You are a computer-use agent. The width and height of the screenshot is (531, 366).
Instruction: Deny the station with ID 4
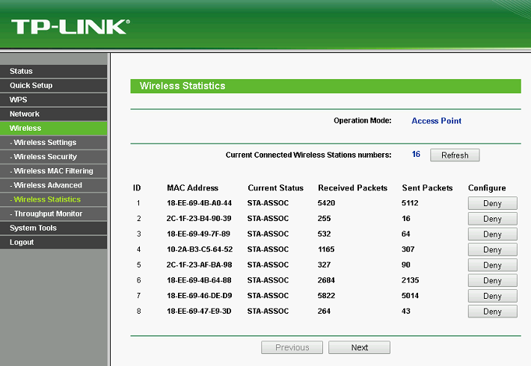tap(492, 249)
